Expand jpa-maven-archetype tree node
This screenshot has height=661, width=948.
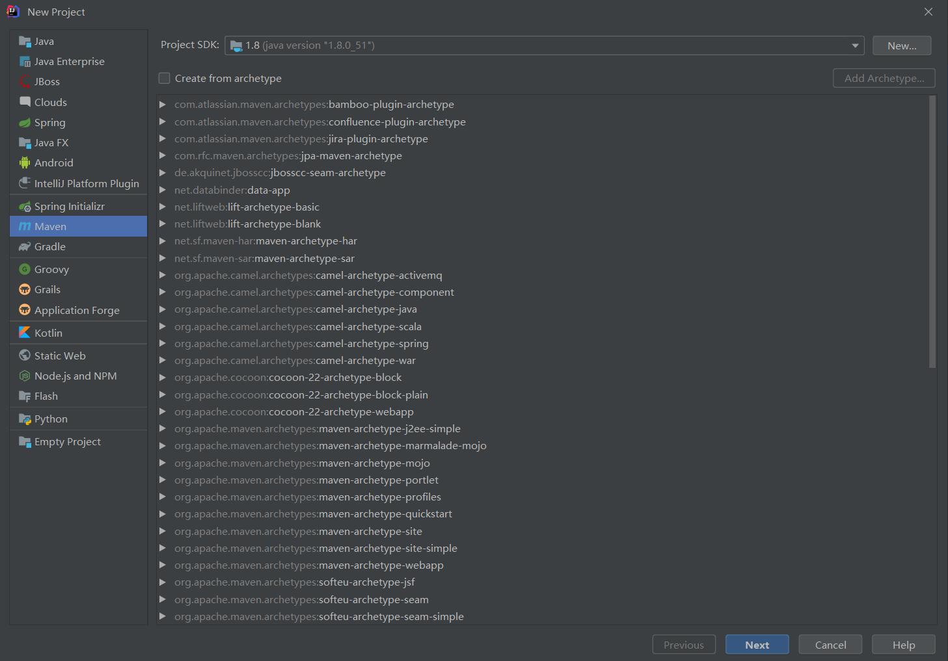(163, 156)
